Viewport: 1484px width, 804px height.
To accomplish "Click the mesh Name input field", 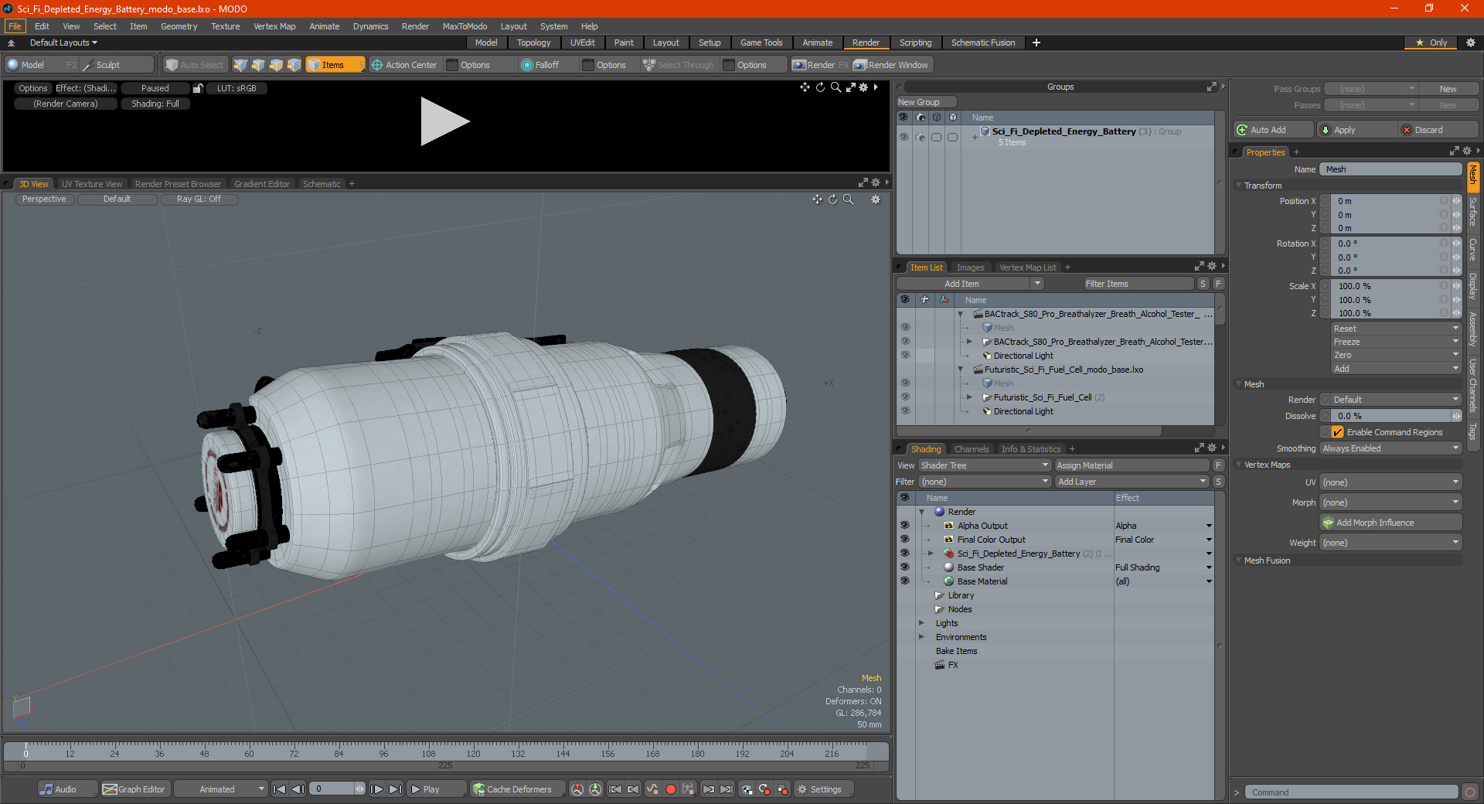I will (1390, 169).
